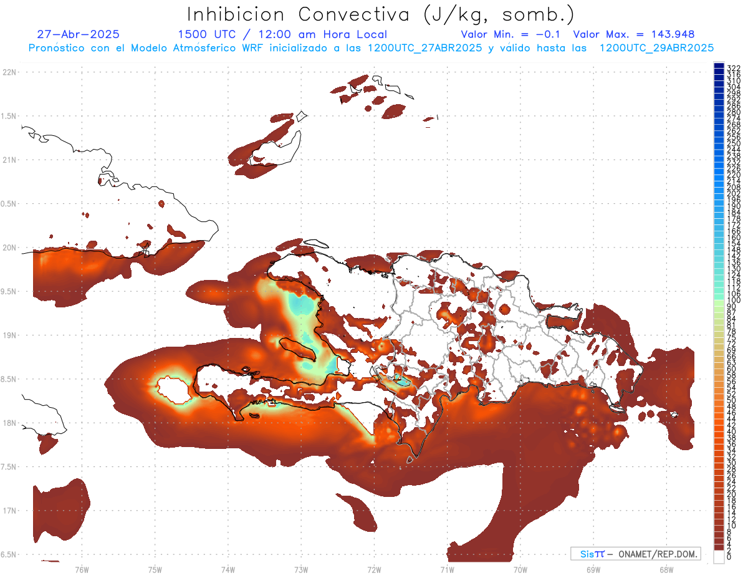Click the '19N' latitude label
The image size is (748, 578).
pyautogui.click(x=9, y=335)
